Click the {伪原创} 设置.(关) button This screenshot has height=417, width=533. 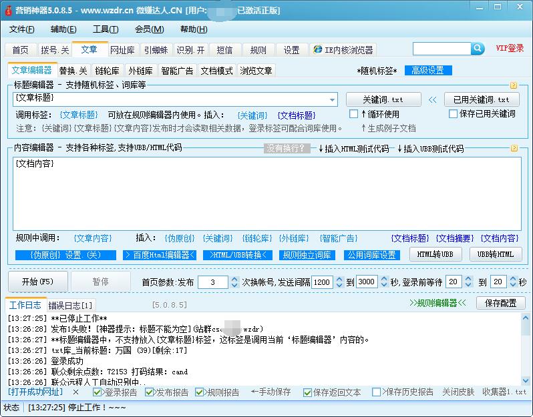[x=65, y=255]
